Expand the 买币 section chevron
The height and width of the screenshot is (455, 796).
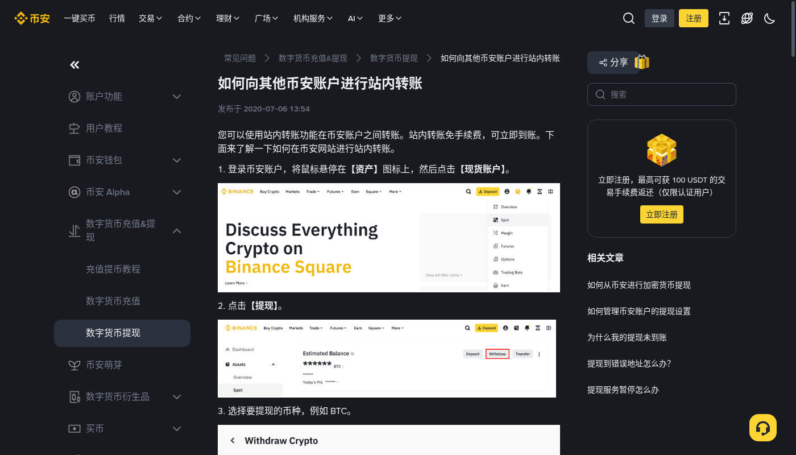(x=177, y=429)
